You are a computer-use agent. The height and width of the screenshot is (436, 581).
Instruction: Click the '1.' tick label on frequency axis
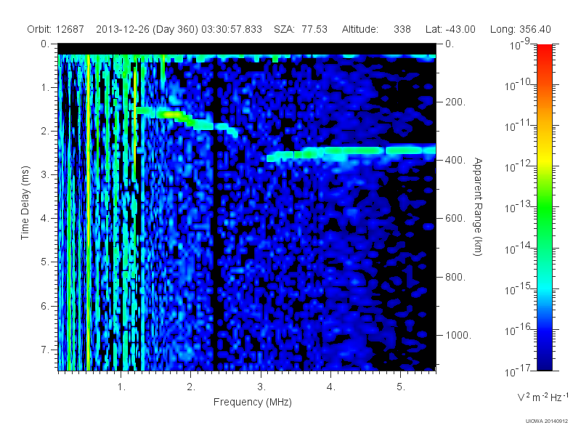(121, 387)
